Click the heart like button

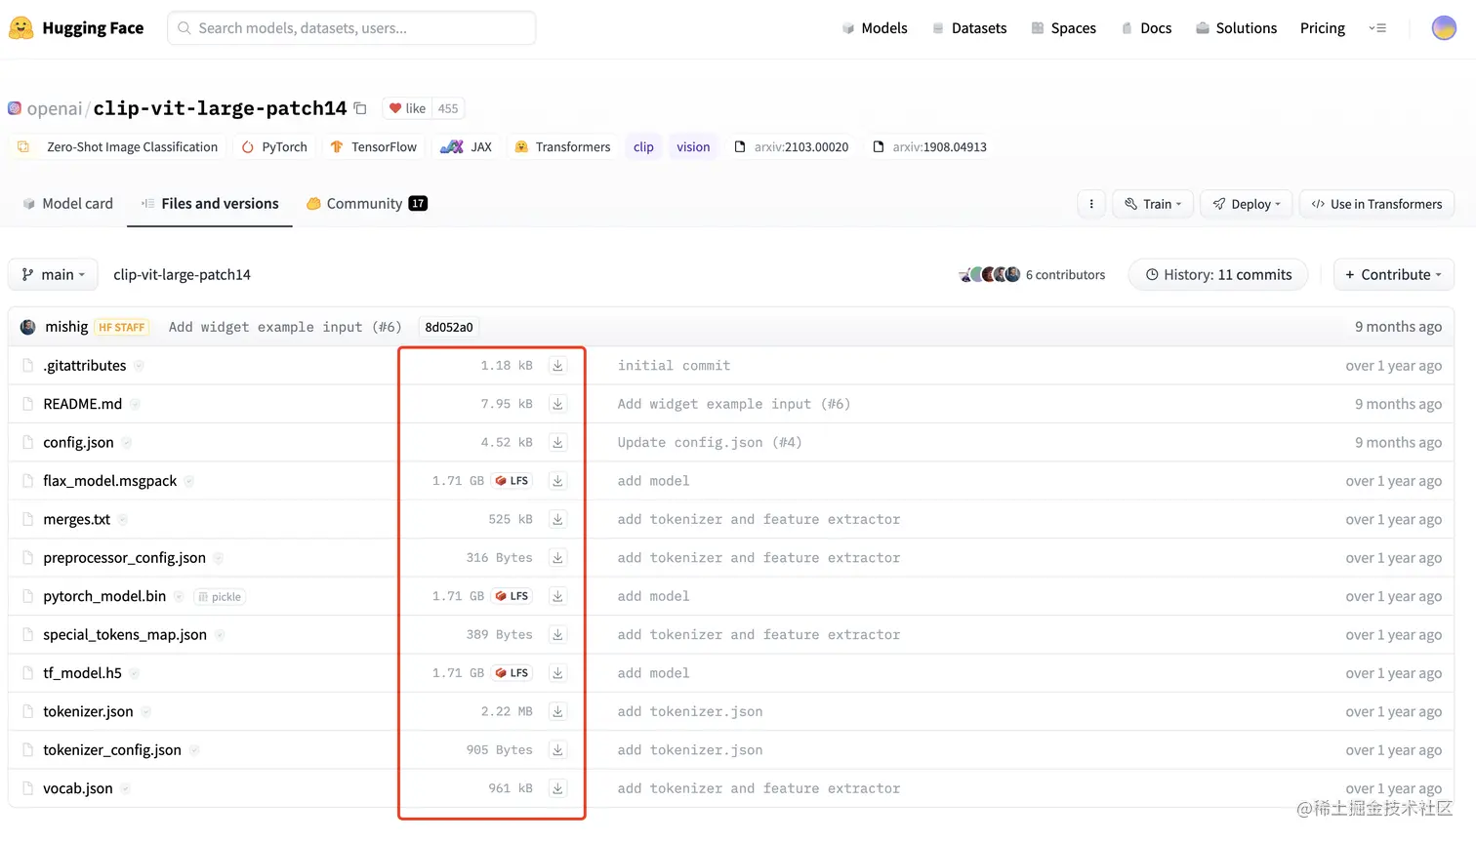coord(407,108)
